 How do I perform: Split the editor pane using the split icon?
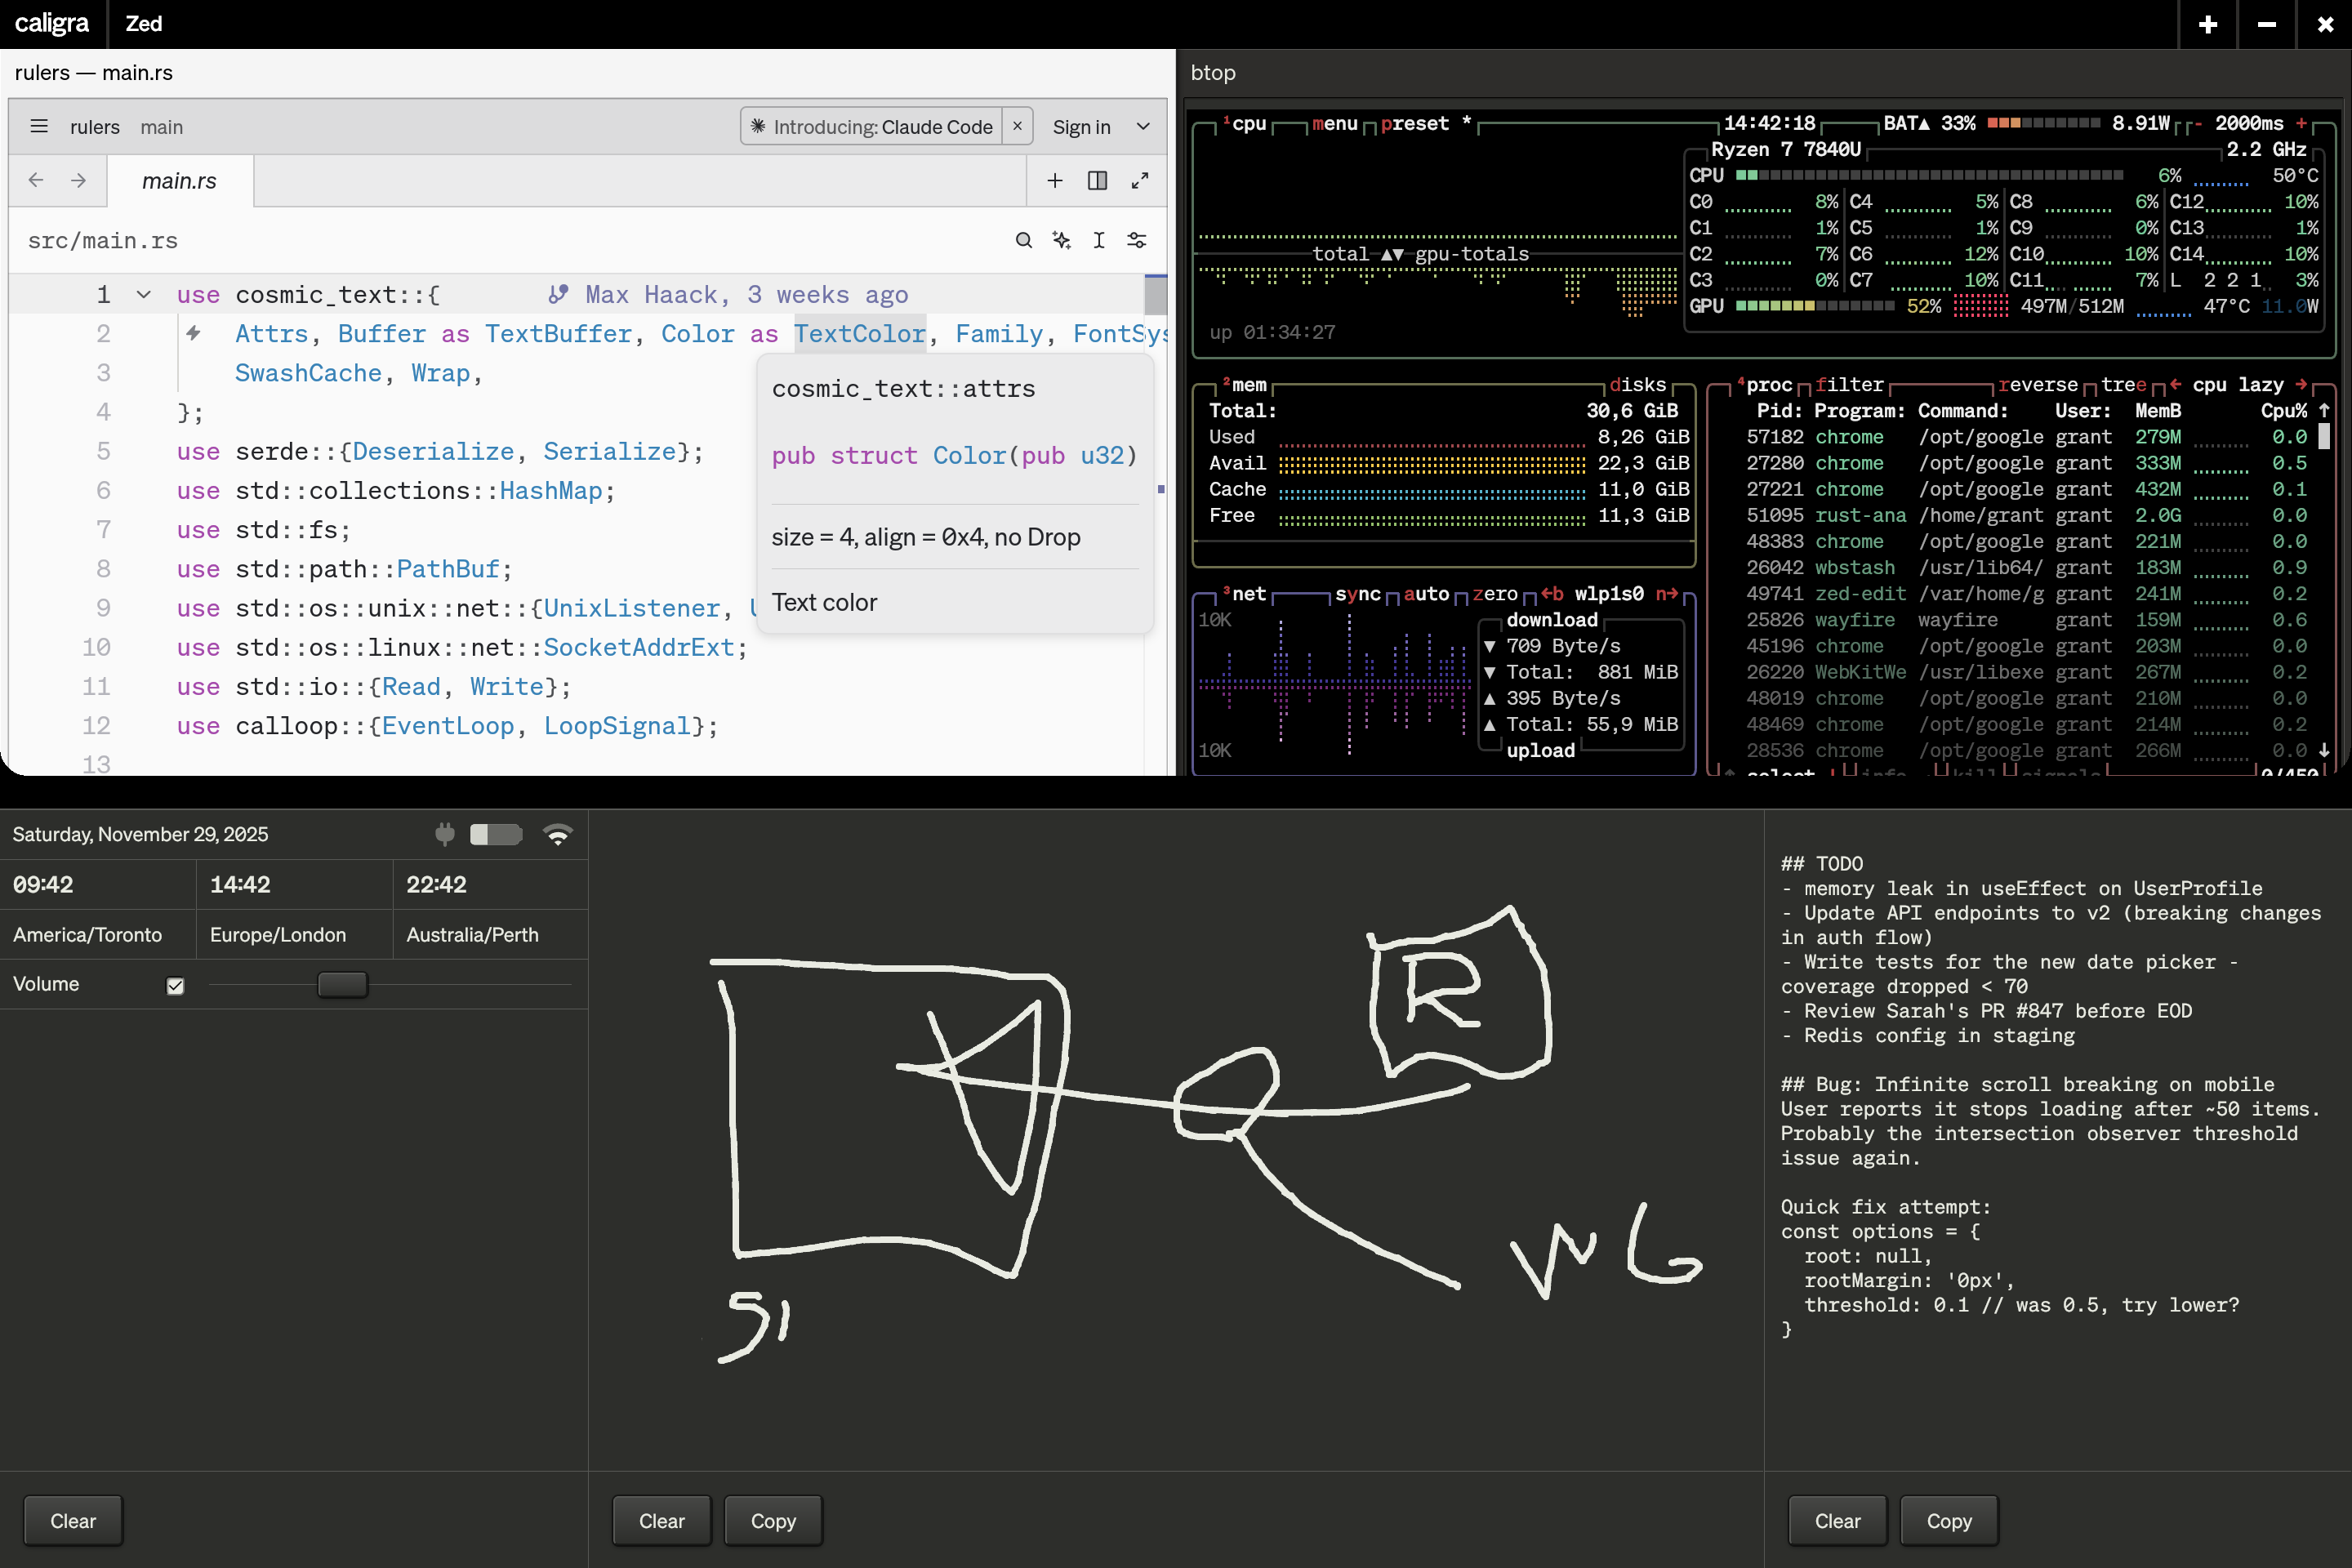pos(1097,181)
